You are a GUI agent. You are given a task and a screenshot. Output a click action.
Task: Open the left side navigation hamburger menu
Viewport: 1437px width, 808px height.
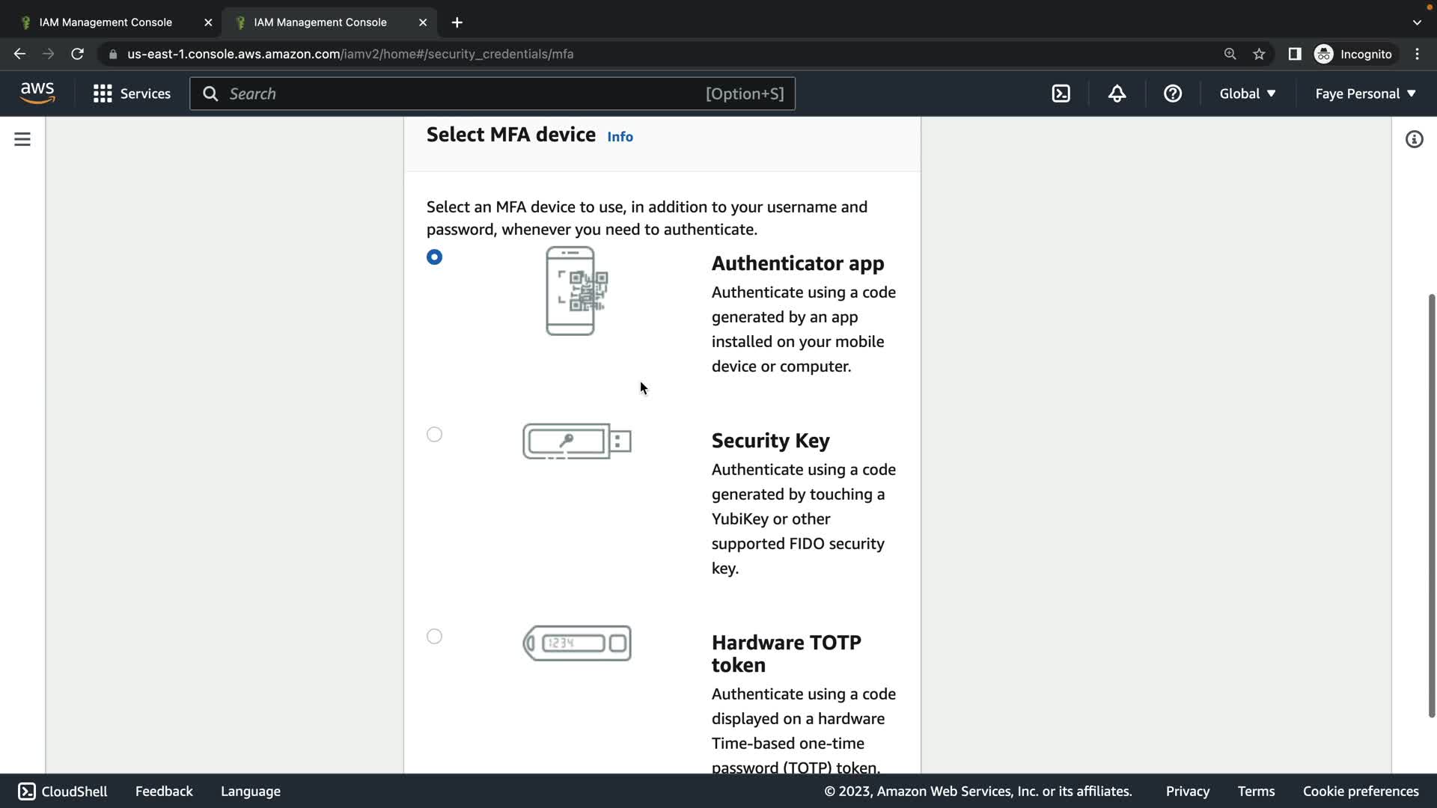(22, 139)
